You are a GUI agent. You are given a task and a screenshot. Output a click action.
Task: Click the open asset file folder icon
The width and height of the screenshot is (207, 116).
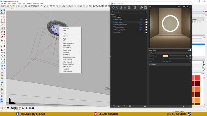tap(119, 106)
